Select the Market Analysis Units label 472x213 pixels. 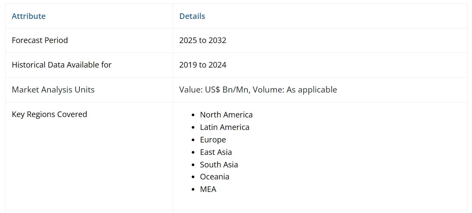coord(53,90)
